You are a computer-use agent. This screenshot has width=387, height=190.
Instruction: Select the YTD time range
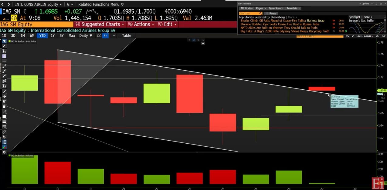tap(42, 35)
